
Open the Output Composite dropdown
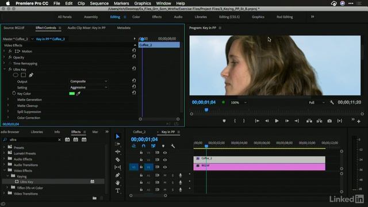tap(89, 81)
